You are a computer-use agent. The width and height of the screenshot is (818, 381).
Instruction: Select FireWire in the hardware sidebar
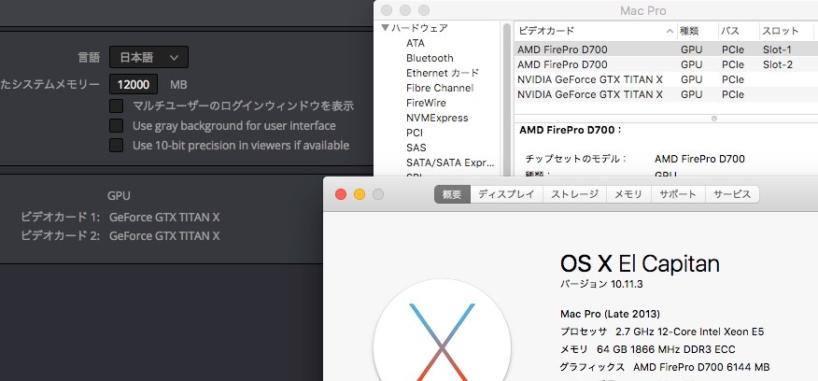(x=426, y=103)
